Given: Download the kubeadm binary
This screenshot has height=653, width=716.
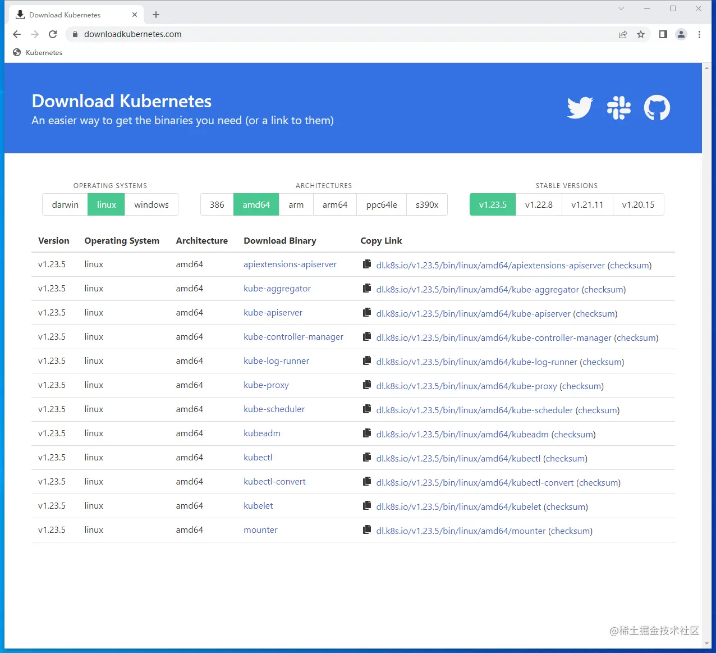Looking at the screenshot, I should 262,433.
